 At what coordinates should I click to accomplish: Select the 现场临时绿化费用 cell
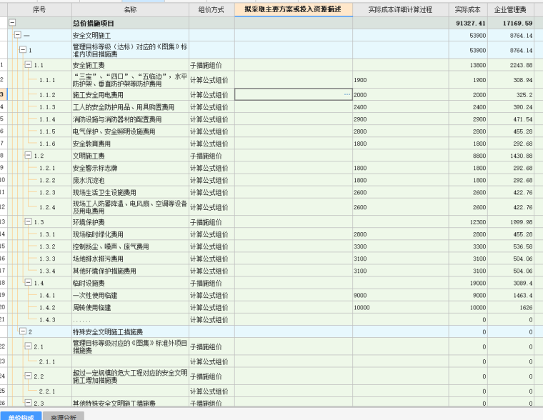[130, 234]
